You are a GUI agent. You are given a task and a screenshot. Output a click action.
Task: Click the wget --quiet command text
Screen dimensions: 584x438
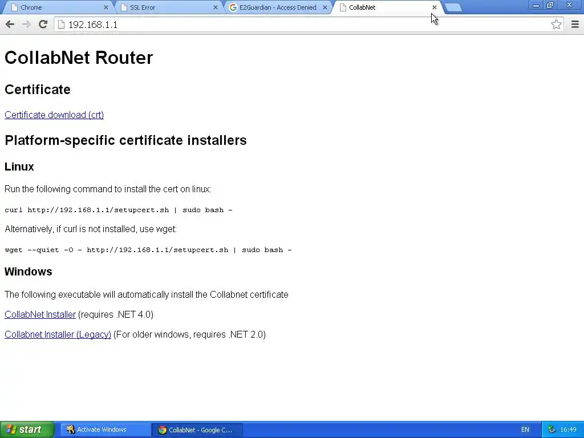point(148,250)
